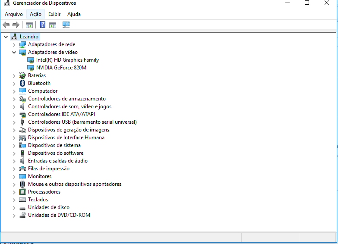Click the NVIDIA GeForce 820M adapter icon
The width and height of the screenshot is (338, 244).
(31, 68)
